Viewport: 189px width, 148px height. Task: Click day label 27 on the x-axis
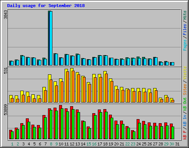[155, 144]
